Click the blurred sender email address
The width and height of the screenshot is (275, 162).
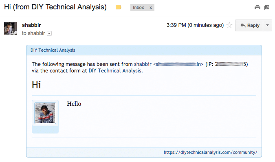pos(178,64)
